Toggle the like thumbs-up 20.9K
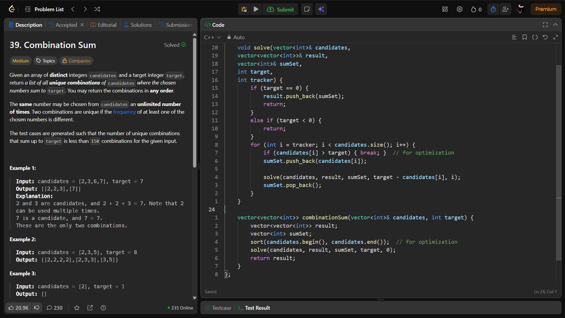The width and height of the screenshot is (565, 318). (18, 308)
